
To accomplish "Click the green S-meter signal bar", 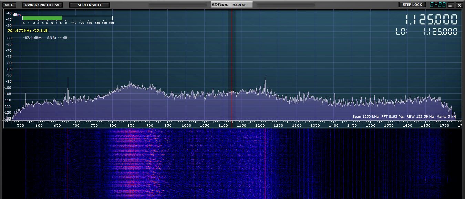I will click(42, 18).
